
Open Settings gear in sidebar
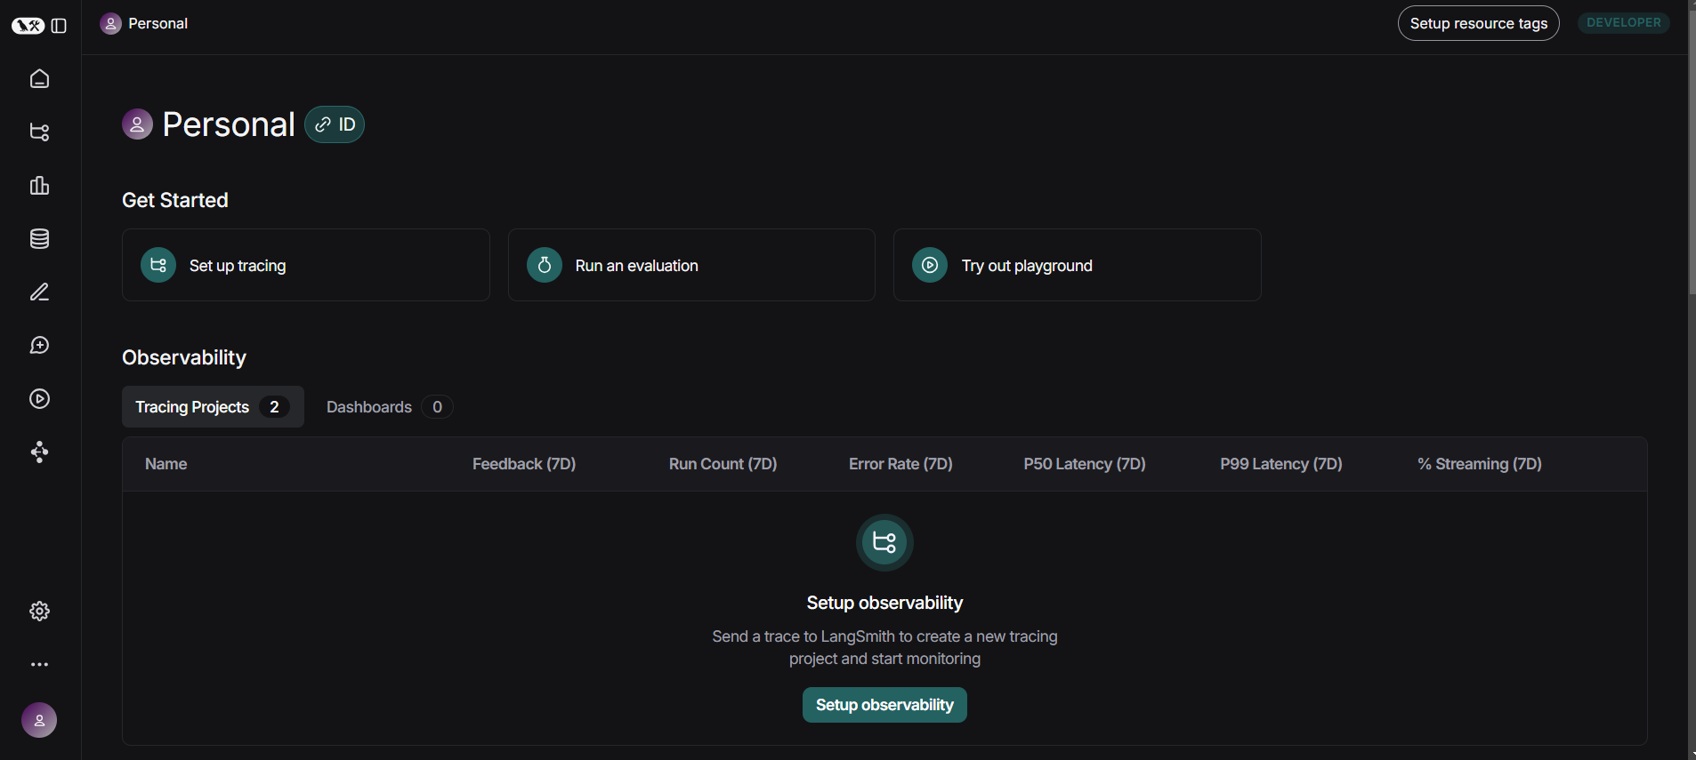pyautogui.click(x=39, y=612)
